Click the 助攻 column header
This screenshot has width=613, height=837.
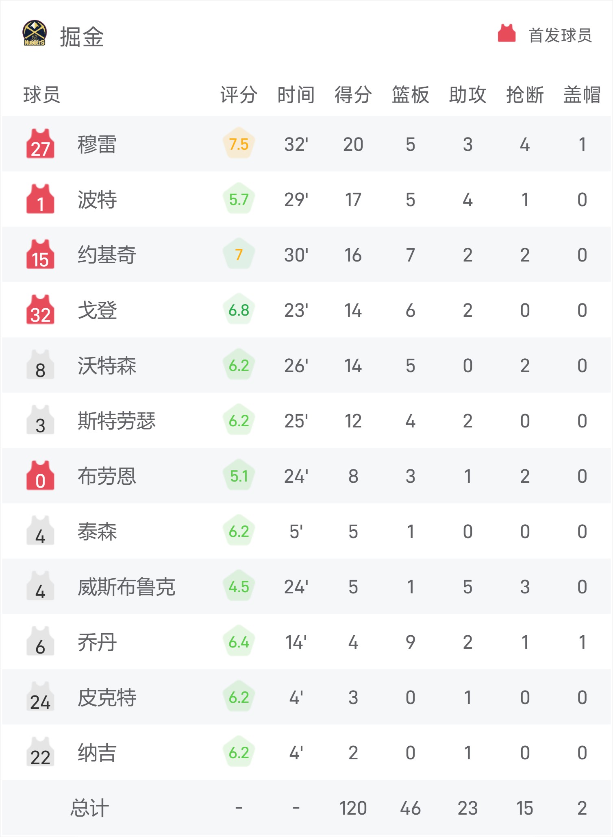tap(467, 95)
